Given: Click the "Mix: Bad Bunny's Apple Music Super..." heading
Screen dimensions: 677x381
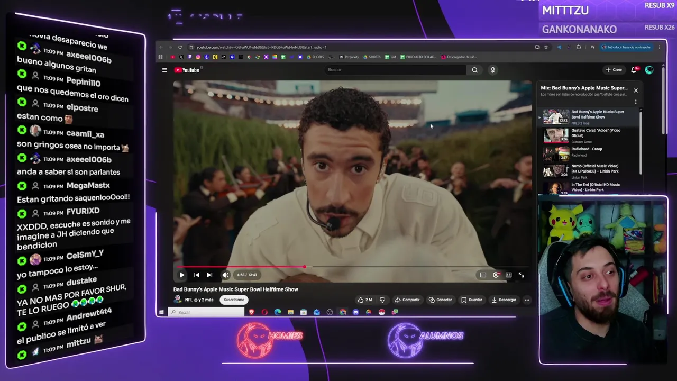Looking at the screenshot, I should (584, 88).
